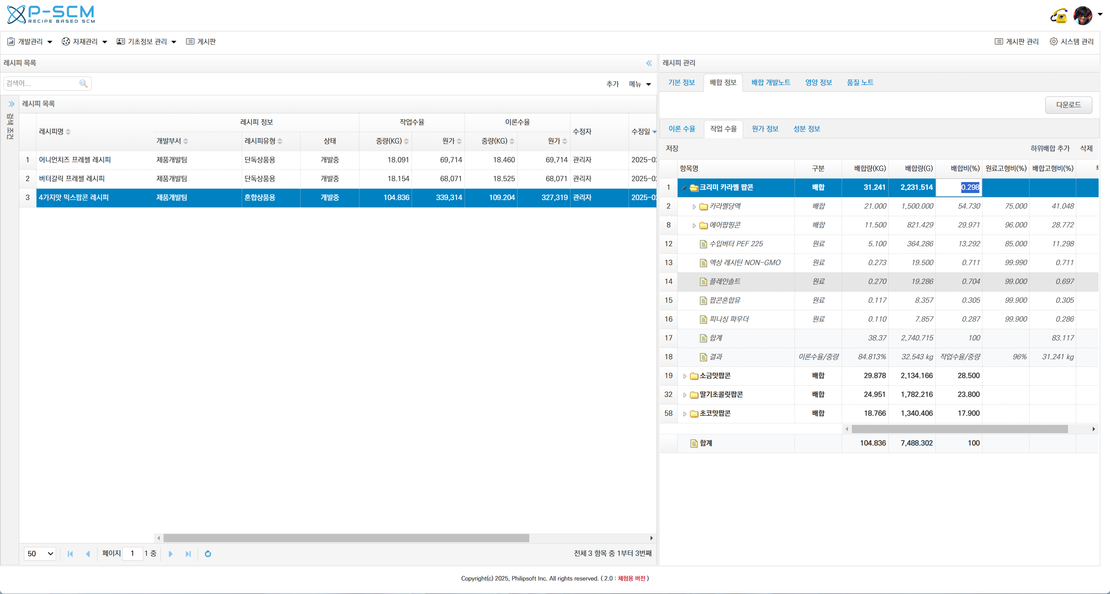This screenshot has width=1110, height=594.
Task: Expand the 에어팝핑콘 tree node
Action: [x=694, y=226]
